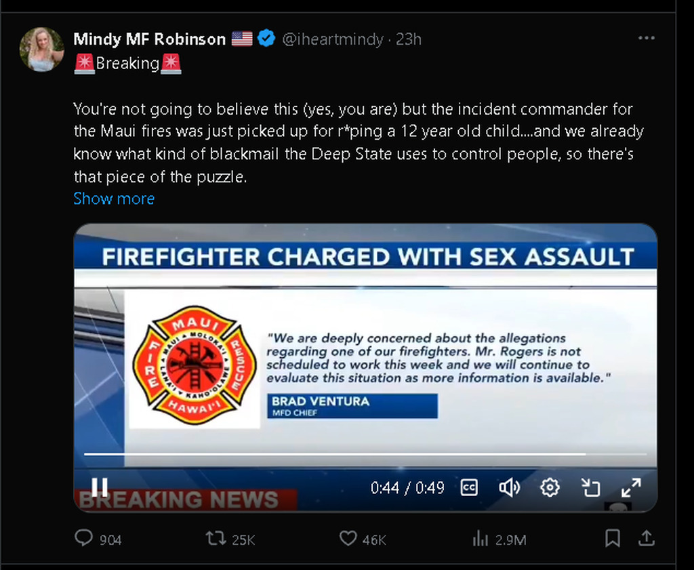This screenshot has height=570, width=694.
Task: Open the @iheartmindy handle link
Action: pyautogui.click(x=332, y=39)
